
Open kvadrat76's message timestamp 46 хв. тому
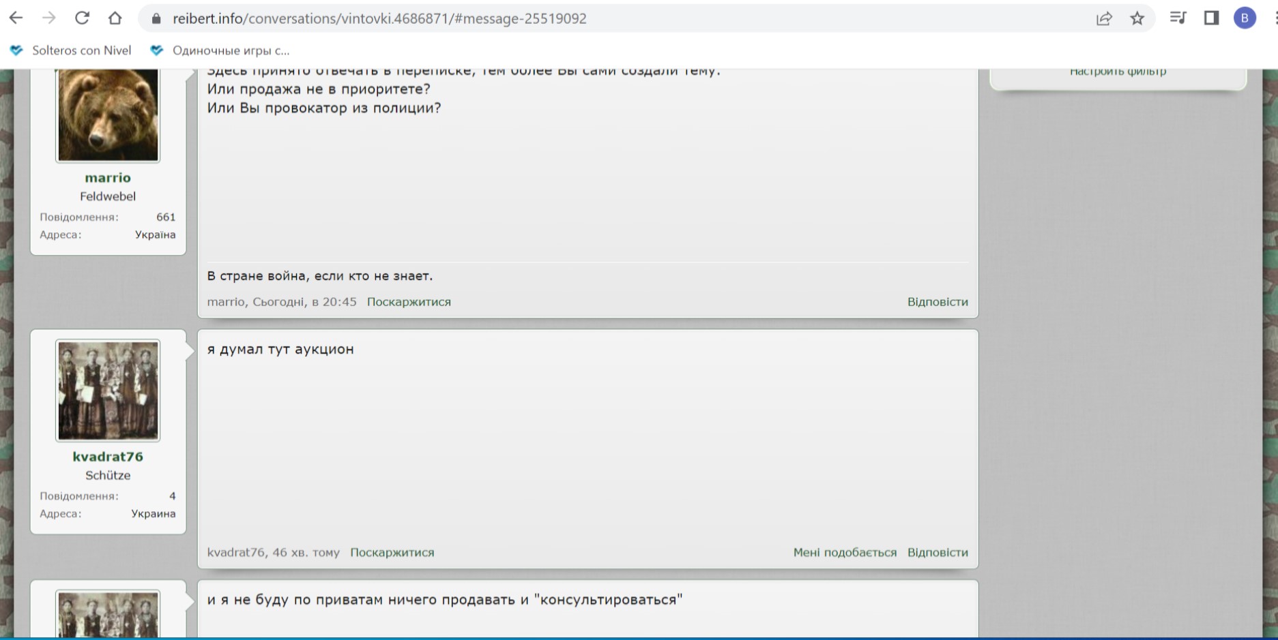point(306,553)
